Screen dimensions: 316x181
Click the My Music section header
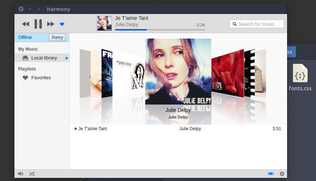(28, 49)
